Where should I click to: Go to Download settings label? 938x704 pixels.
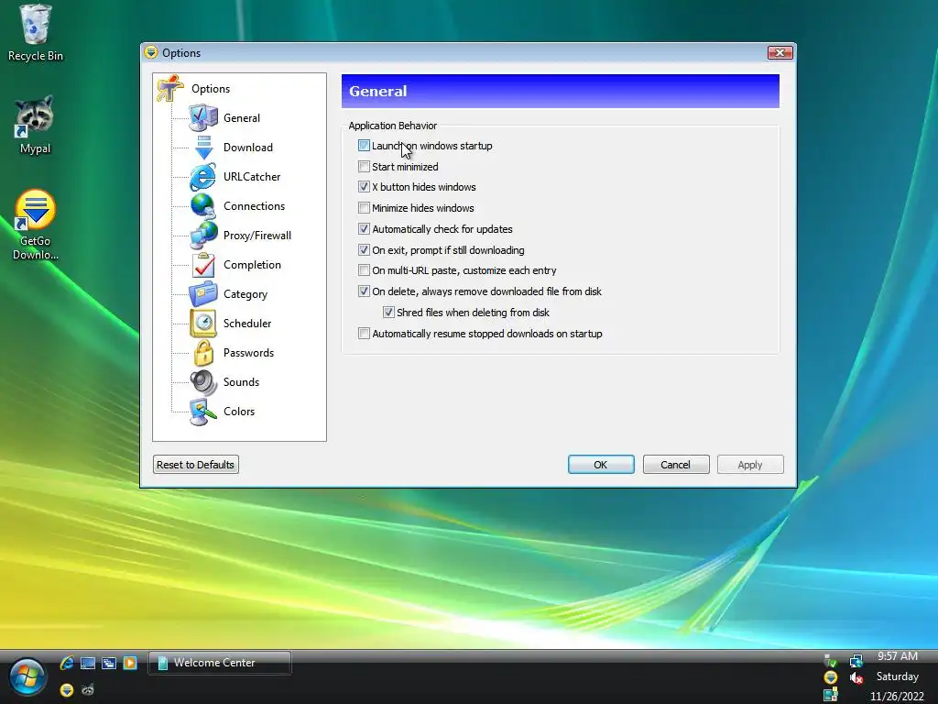tap(247, 148)
